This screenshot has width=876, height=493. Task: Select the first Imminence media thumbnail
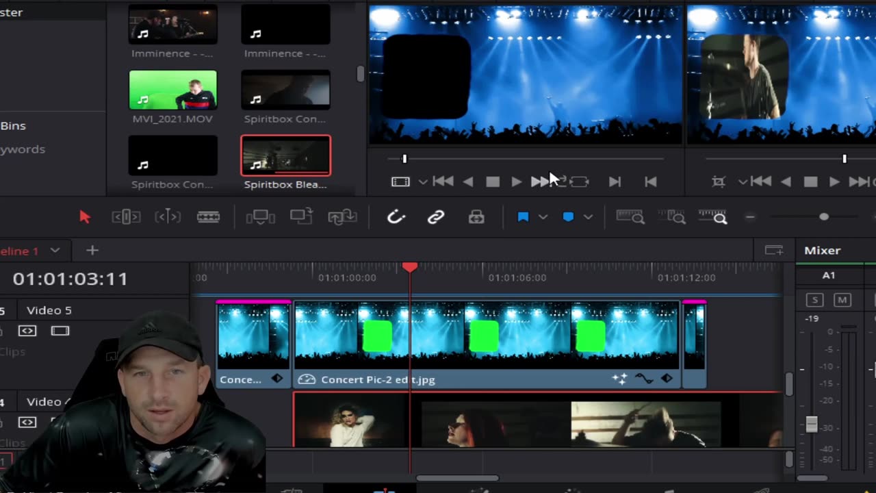point(173,25)
